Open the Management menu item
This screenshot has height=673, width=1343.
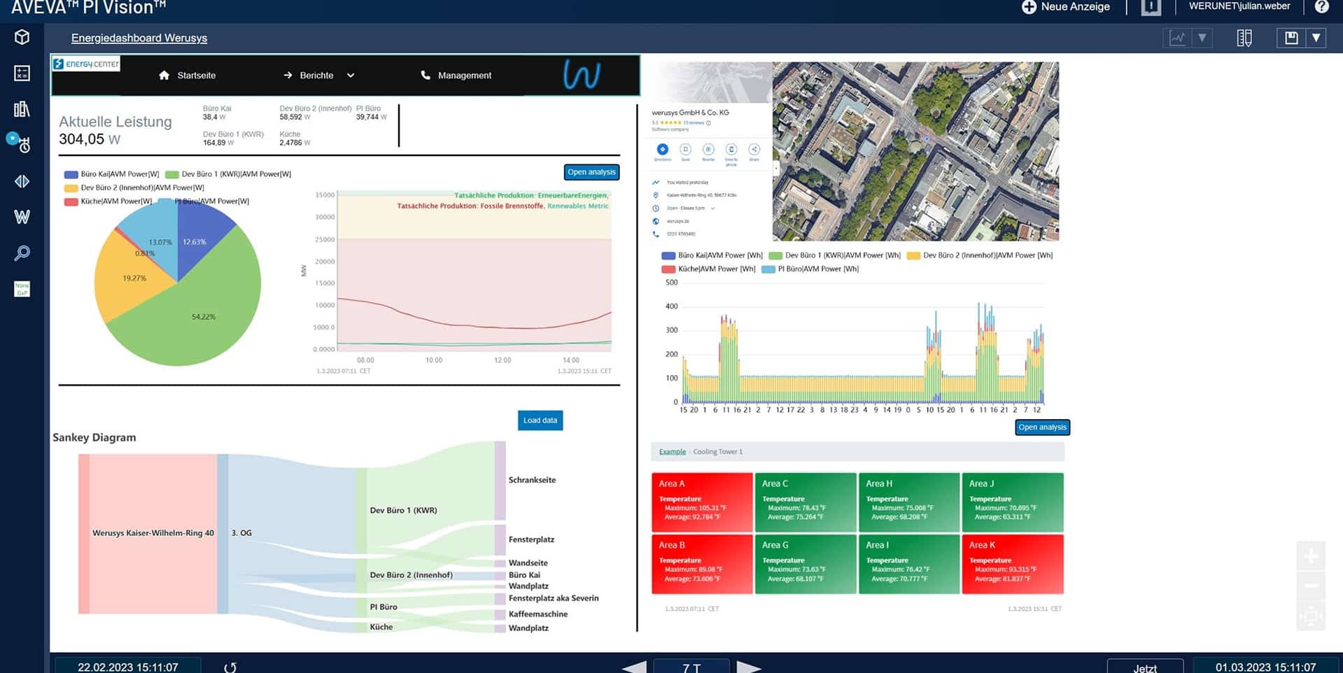(x=456, y=76)
